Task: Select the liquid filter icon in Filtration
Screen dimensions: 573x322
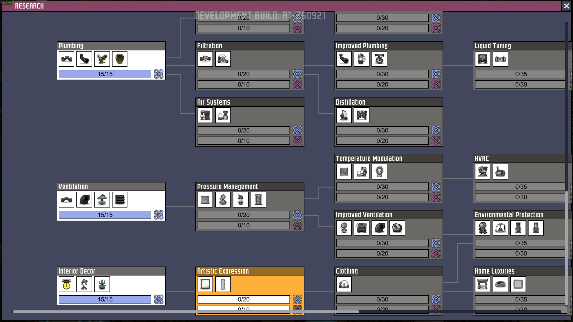Action: (x=205, y=59)
